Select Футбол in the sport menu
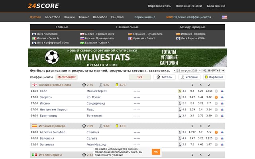The image size is (255, 159). [35, 17]
